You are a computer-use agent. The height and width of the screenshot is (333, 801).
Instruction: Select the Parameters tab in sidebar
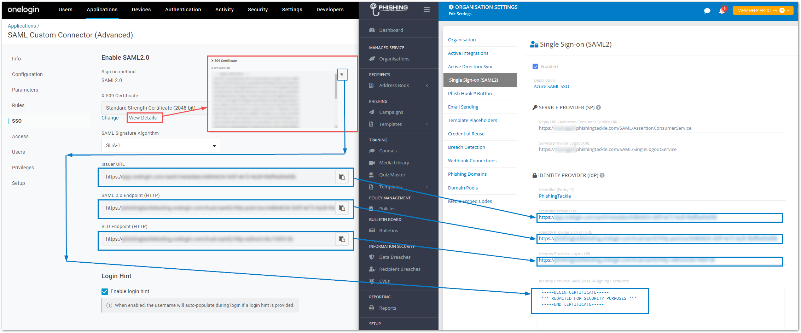pos(25,90)
